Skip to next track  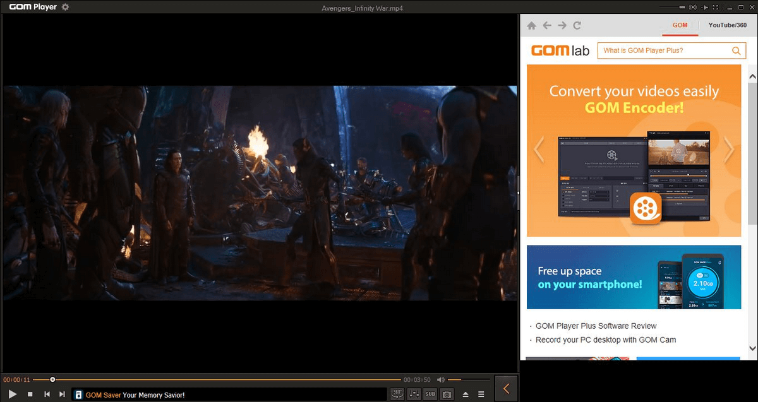[x=62, y=394]
